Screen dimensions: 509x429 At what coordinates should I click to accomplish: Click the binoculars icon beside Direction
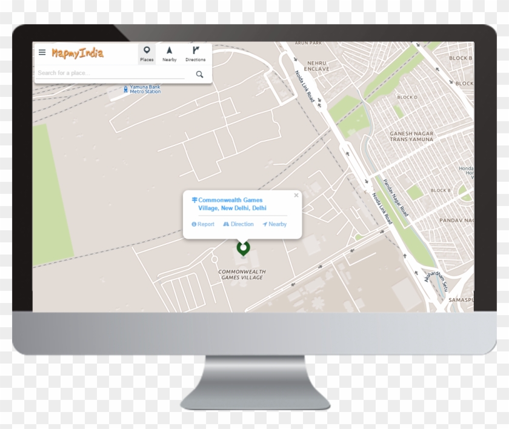coord(227,224)
